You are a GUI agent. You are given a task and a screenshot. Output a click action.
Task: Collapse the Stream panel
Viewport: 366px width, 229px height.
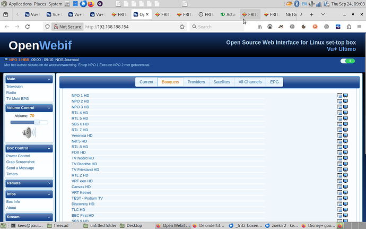coord(49,217)
